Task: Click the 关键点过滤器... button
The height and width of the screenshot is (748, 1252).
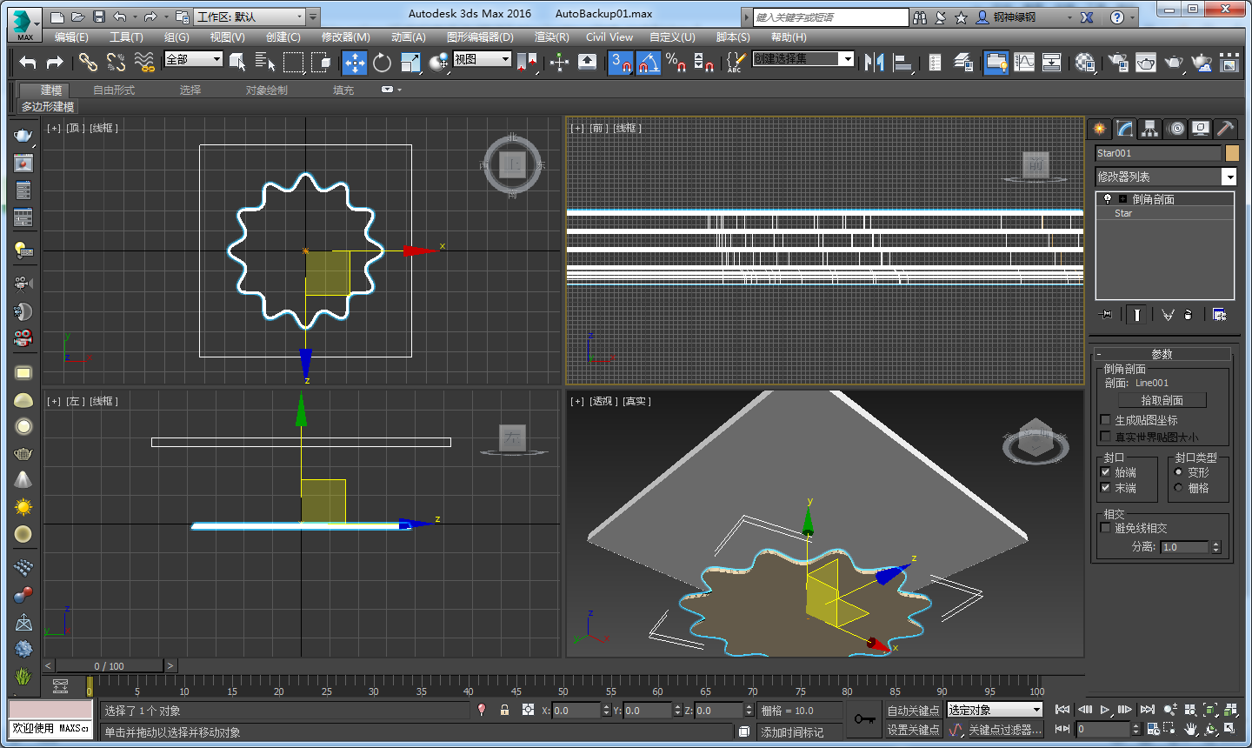Action: (1005, 730)
